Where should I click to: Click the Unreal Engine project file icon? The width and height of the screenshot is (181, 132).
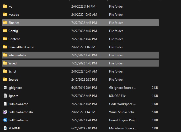(x=5, y=120)
